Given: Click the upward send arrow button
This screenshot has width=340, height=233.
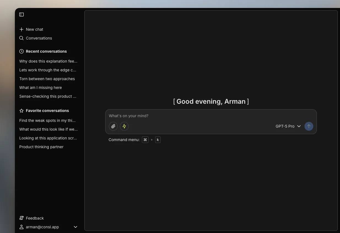Looking at the screenshot, I should click(x=309, y=126).
